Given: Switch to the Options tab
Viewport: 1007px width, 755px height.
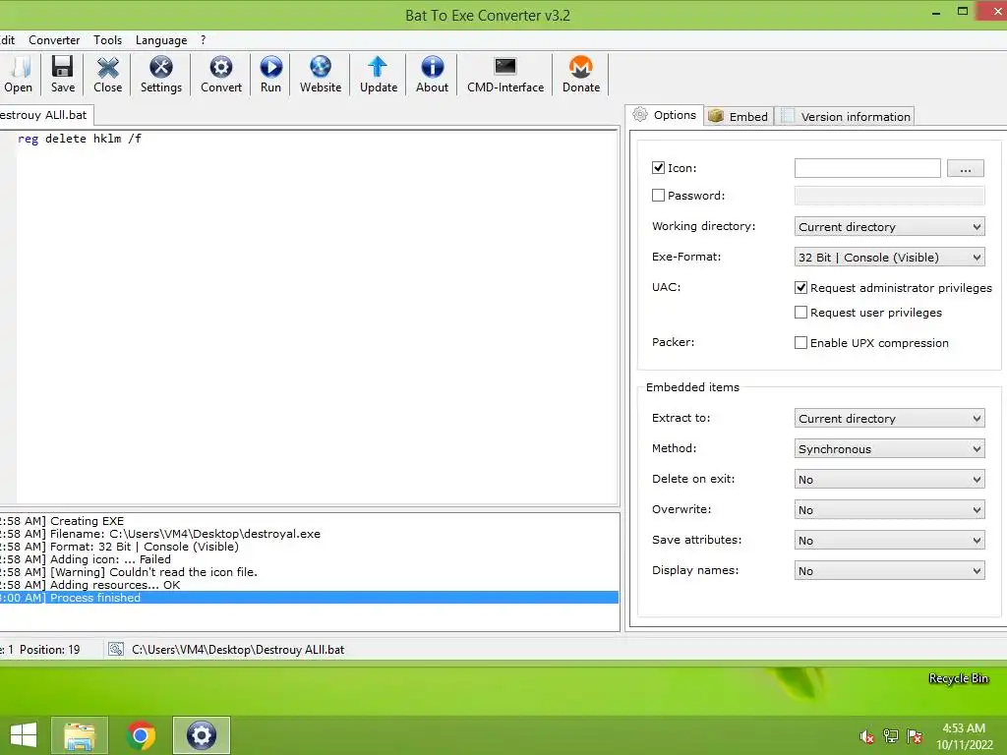Looking at the screenshot, I should pyautogui.click(x=665, y=116).
